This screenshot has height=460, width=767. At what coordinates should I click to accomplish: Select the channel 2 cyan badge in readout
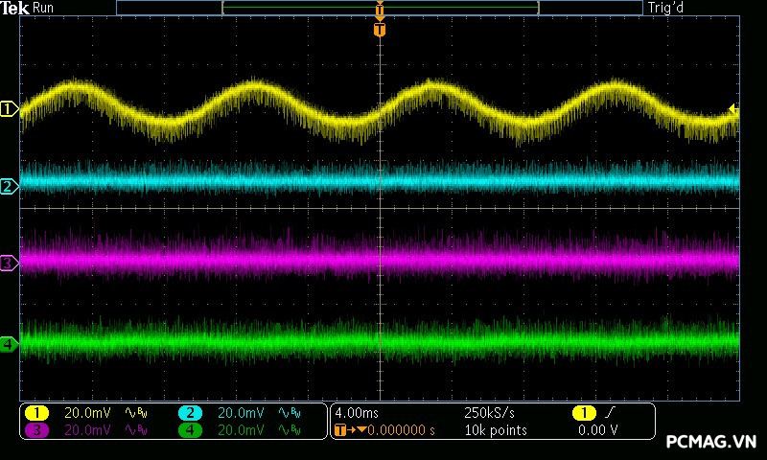(190, 413)
